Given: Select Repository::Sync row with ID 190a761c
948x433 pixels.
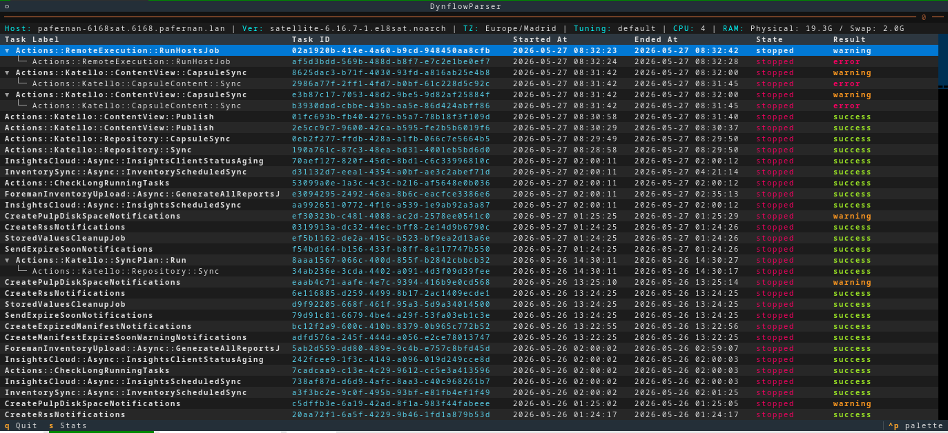Looking at the screenshot, I should pyautogui.click(x=470, y=150).
